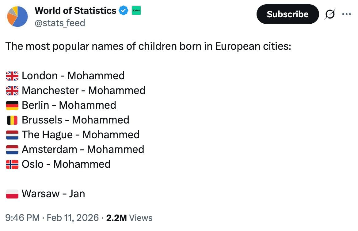Click the Grok slashed-circle icon
Screen dimensions: 358x231
330,14
